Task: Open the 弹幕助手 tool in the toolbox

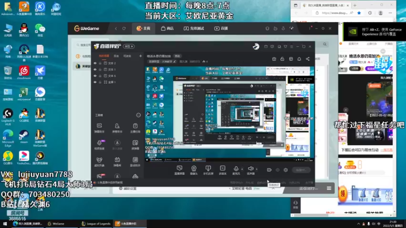Action: point(99,128)
